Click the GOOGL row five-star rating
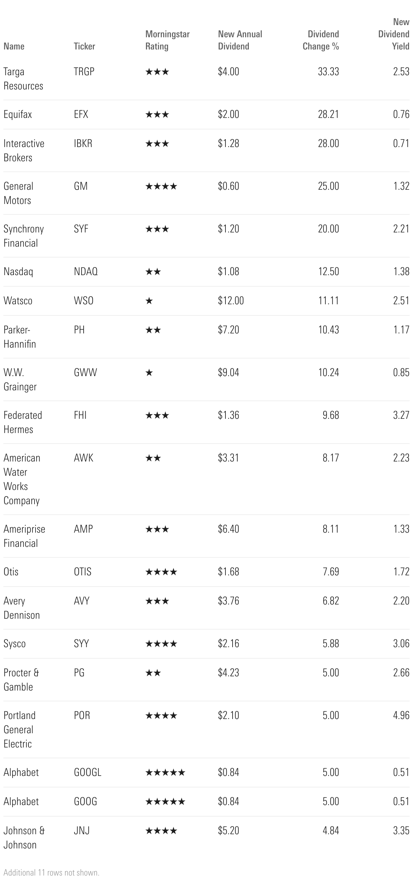Image resolution: width=413 pixels, height=883 pixels. coord(166,773)
